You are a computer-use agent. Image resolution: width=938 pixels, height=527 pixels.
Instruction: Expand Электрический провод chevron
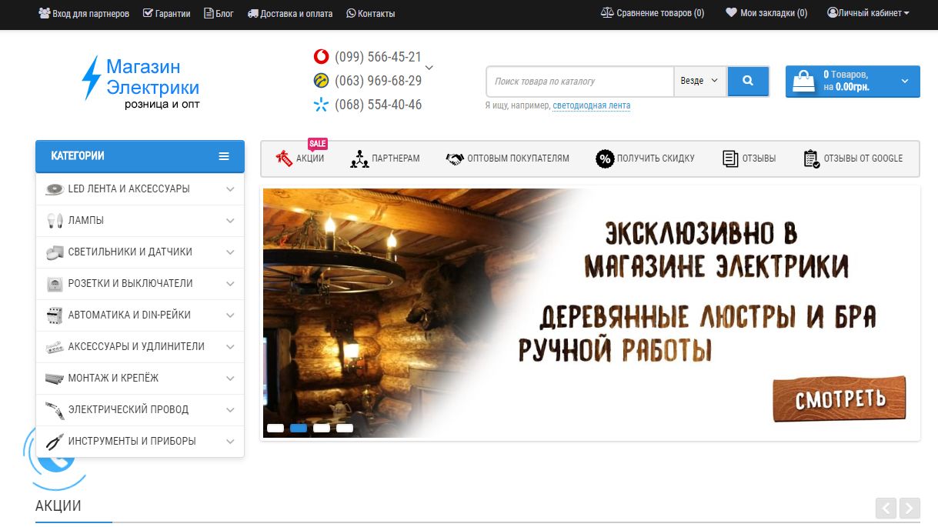[x=230, y=409]
